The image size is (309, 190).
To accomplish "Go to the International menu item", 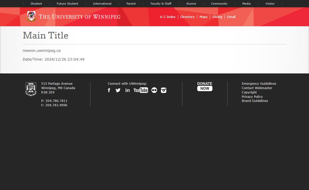I will (x=102, y=4).
